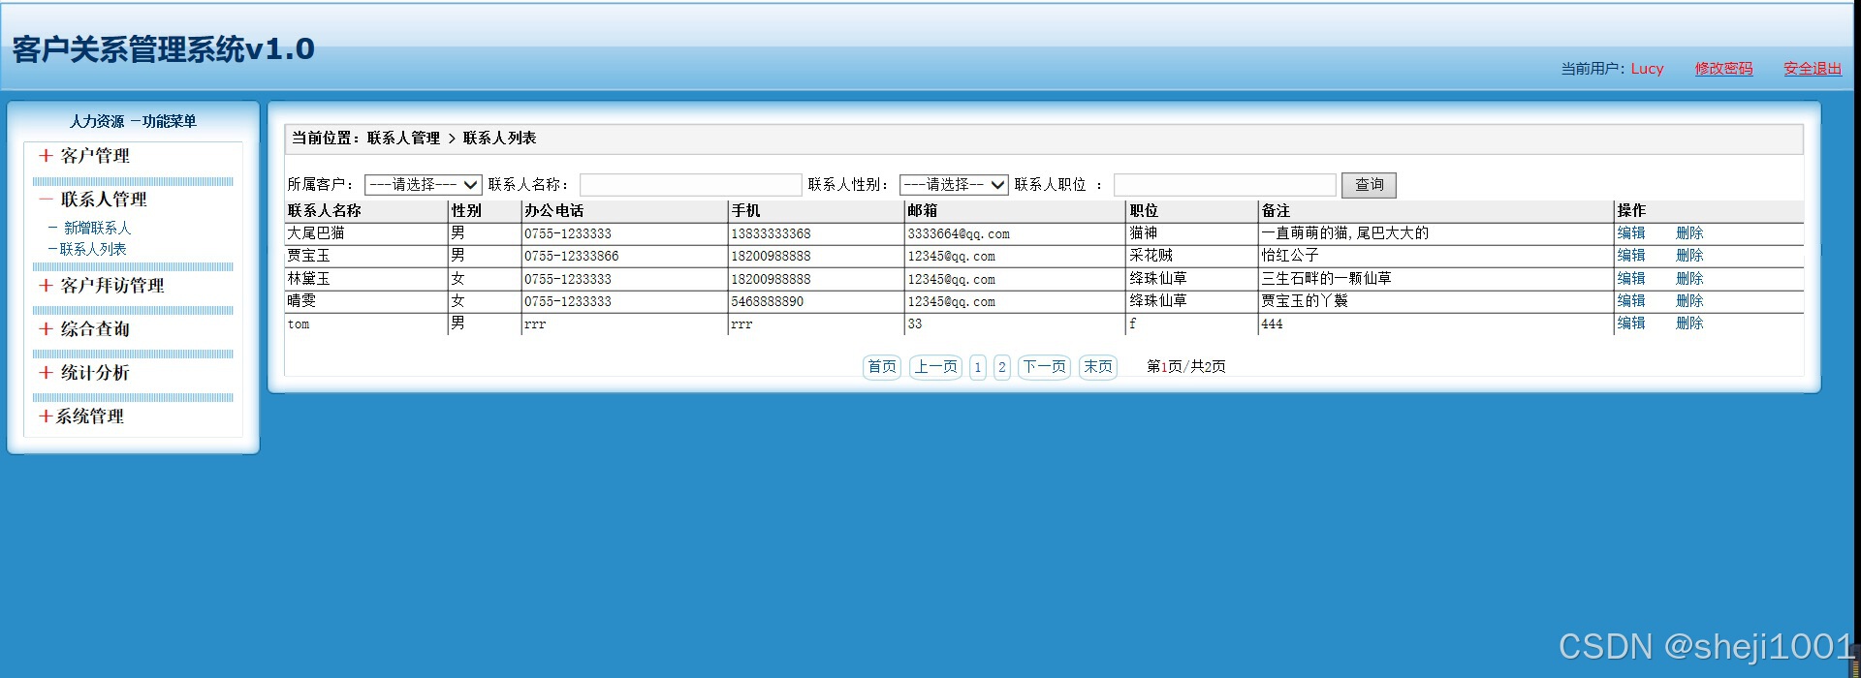
Task: Click the 人力资源 功能菜单 sidebar heading
Action: tap(133, 121)
